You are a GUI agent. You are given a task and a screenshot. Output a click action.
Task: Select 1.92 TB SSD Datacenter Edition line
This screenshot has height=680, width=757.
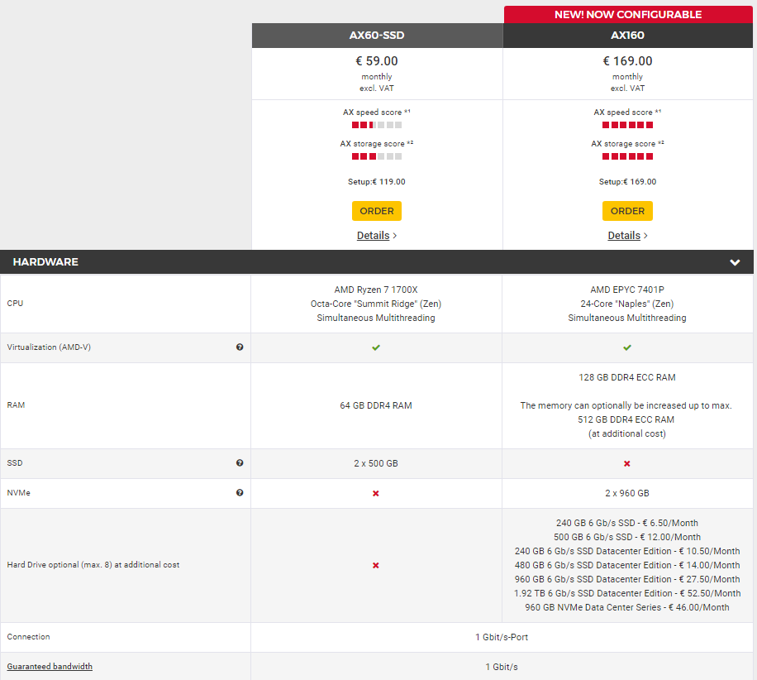[x=627, y=593]
